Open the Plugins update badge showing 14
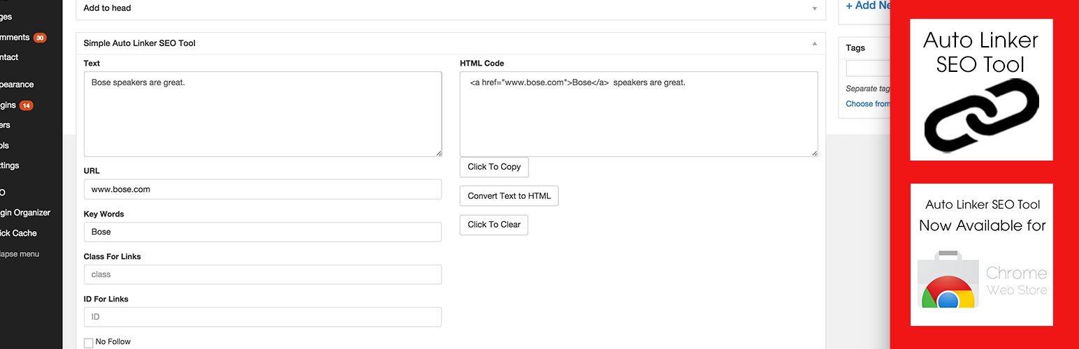 tap(26, 106)
